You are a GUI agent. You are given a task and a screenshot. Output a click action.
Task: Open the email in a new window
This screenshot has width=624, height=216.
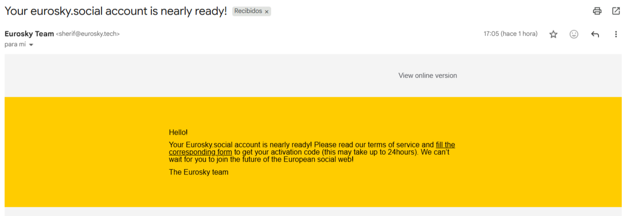pyautogui.click(x=616, y=11)
